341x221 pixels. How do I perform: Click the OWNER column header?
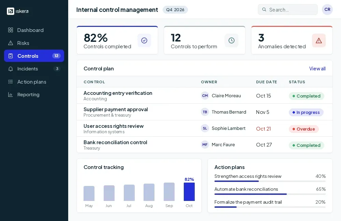[x=209, y=82]
